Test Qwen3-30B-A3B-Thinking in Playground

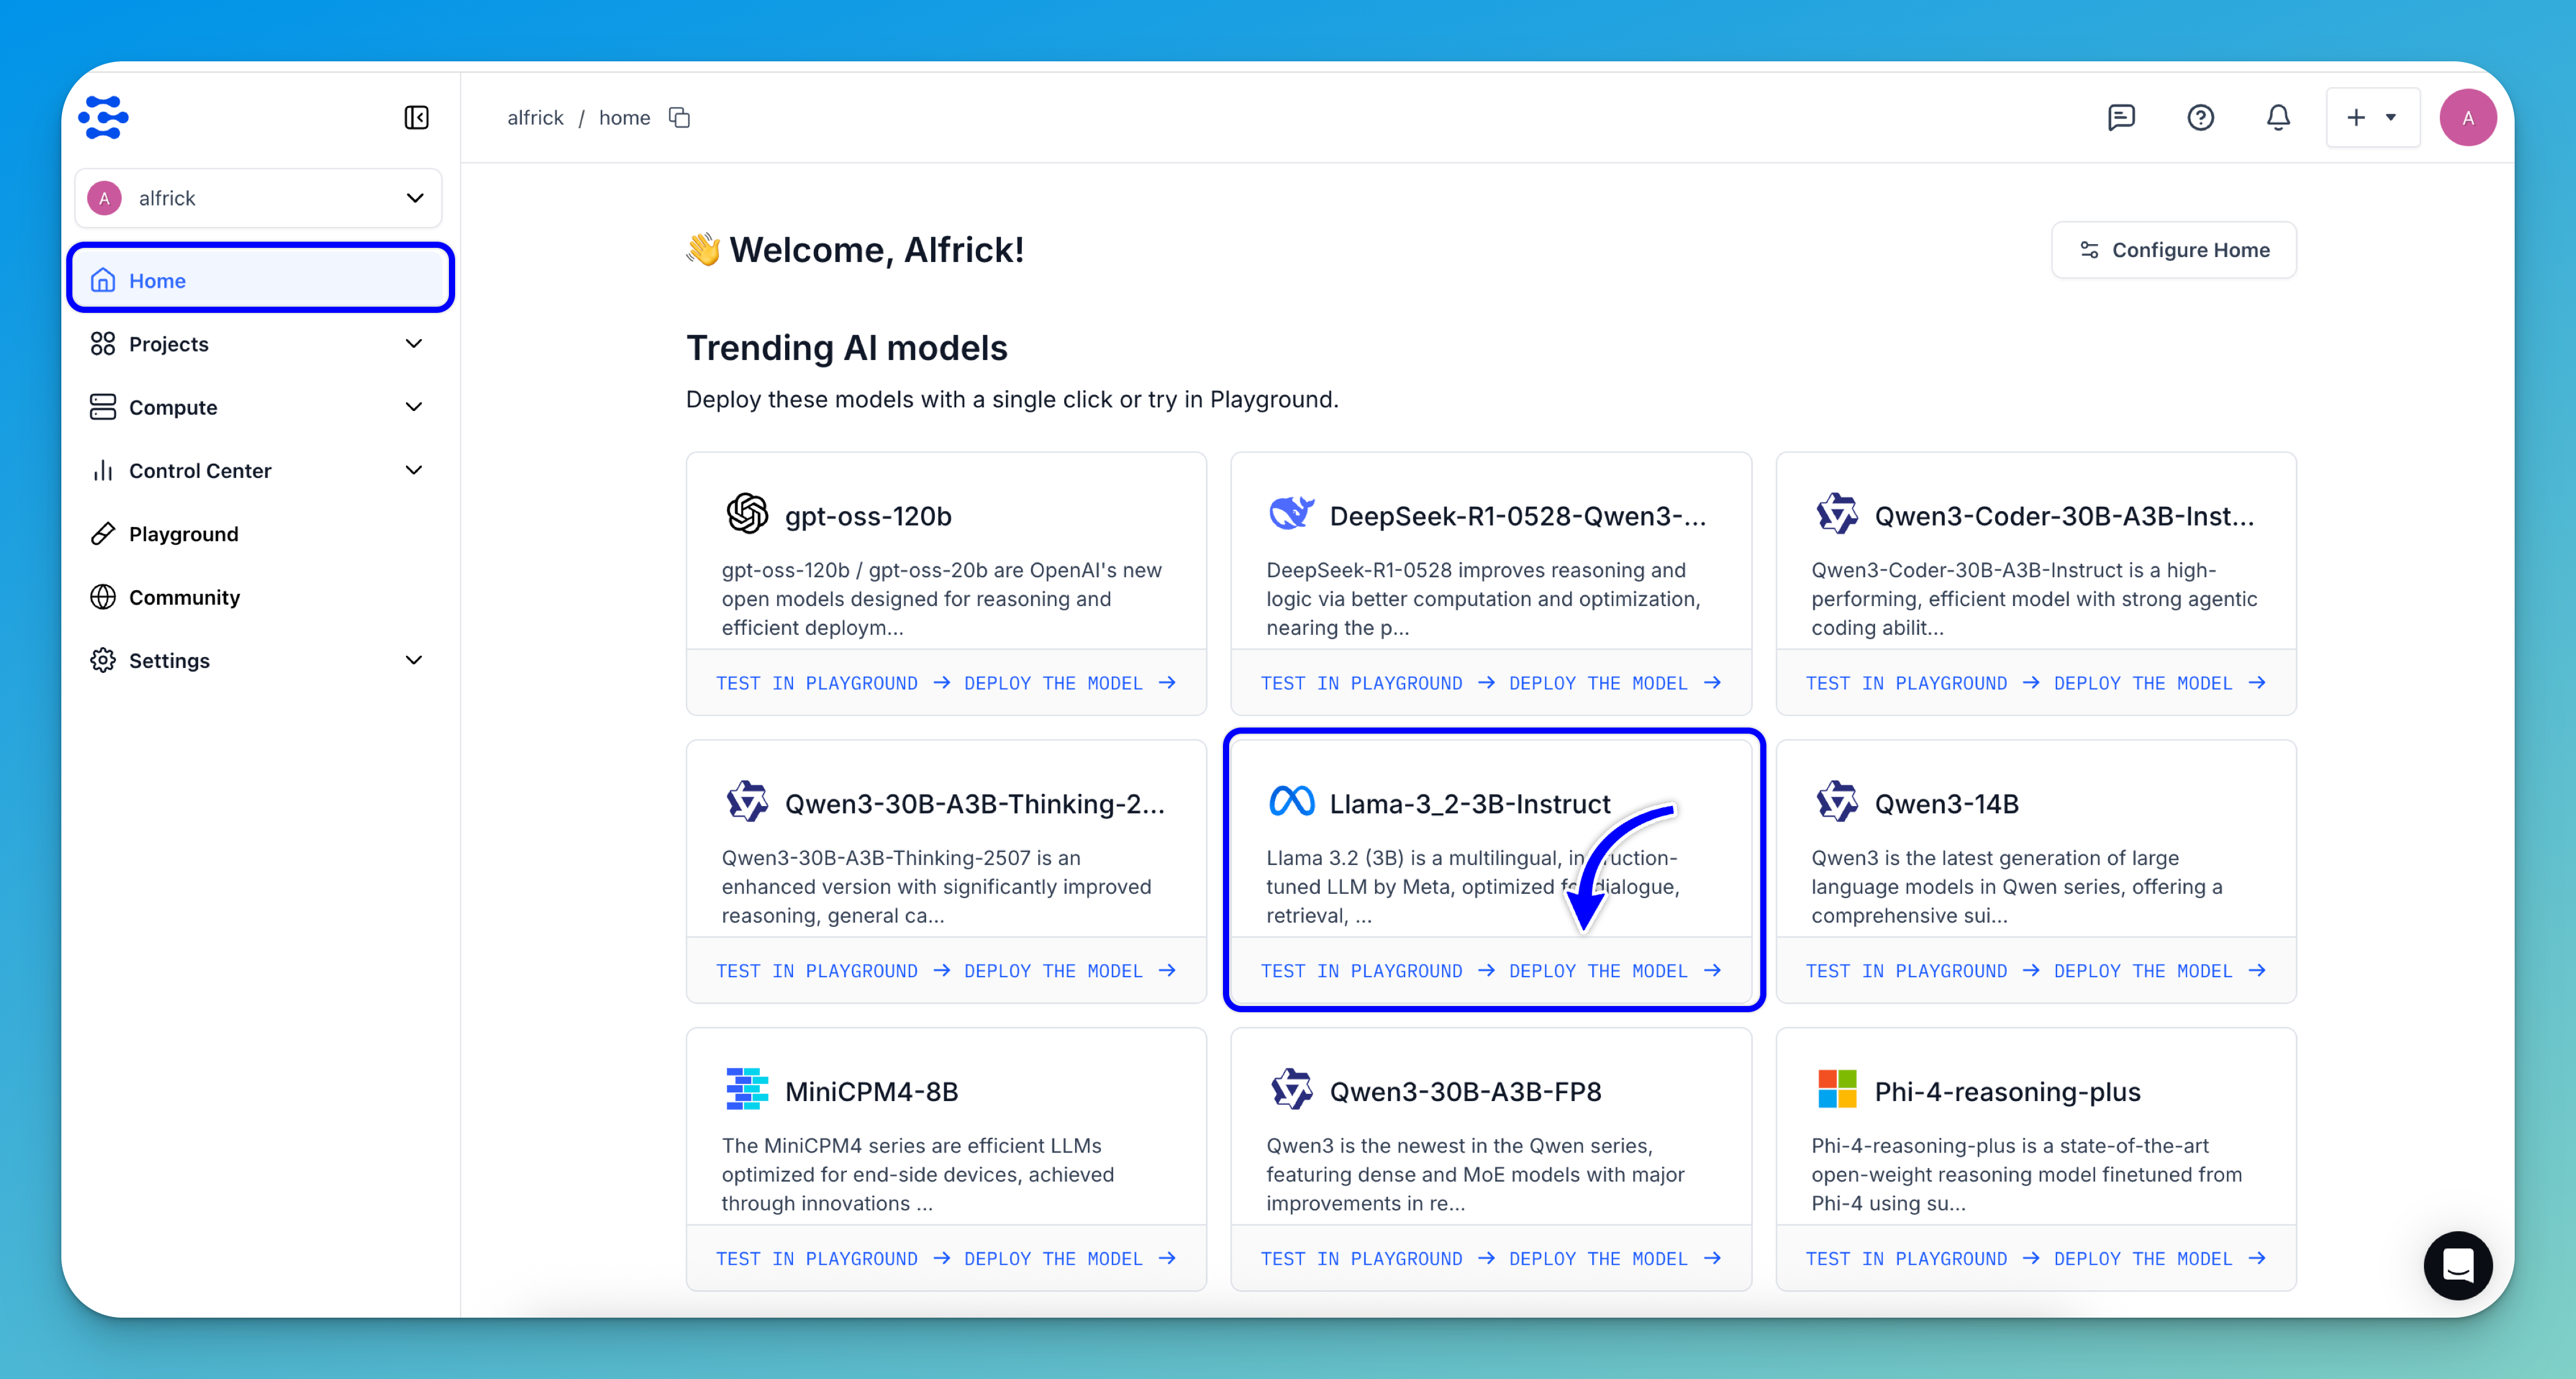832,971
